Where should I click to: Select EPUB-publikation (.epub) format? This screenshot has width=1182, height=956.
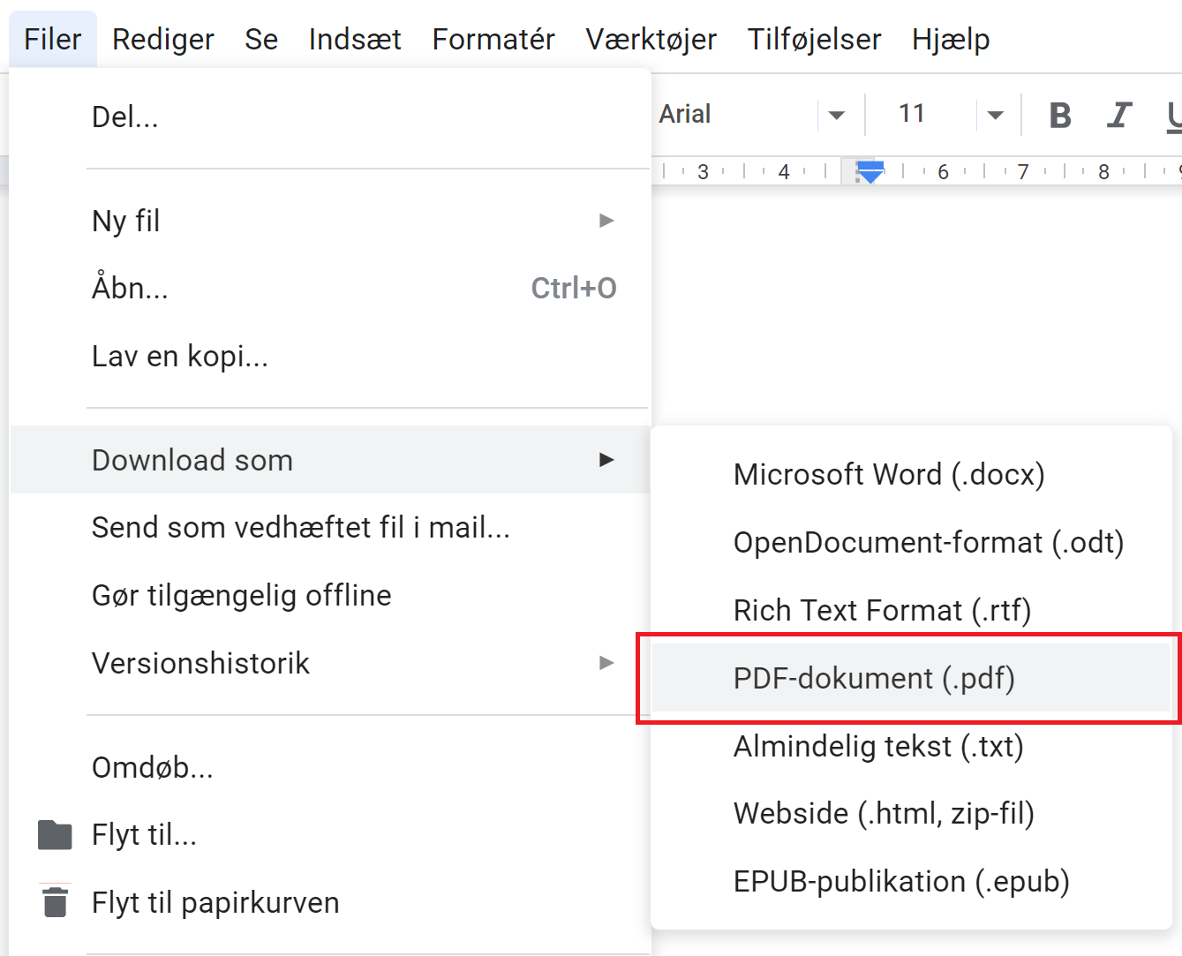point(901,881)
